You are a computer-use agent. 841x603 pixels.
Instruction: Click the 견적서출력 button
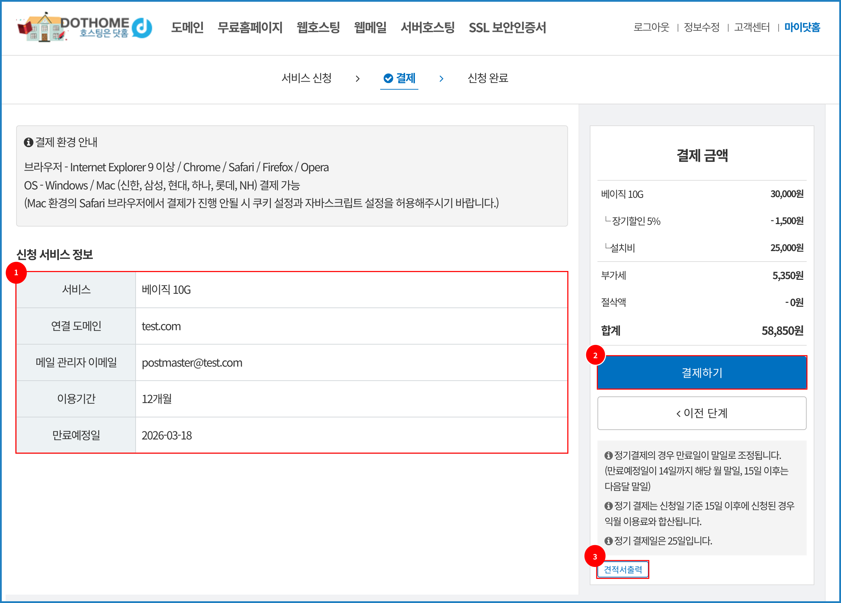click(623, 570)
